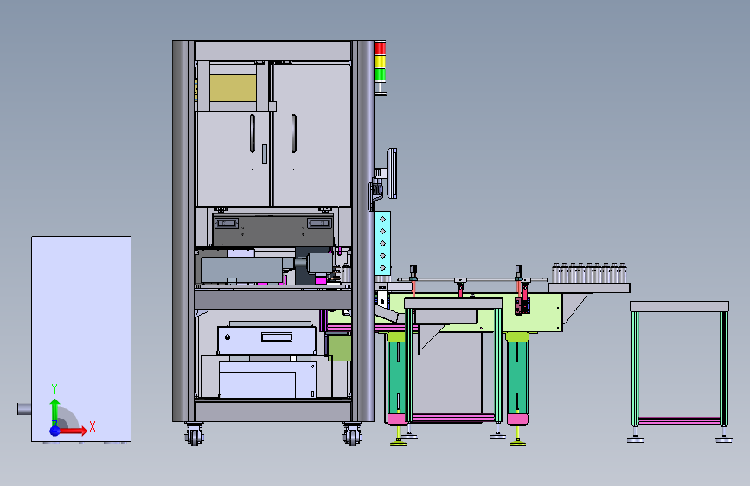Select the lower equipment box with the slot
Screen dimensions: 750x486
click(267, 340)
